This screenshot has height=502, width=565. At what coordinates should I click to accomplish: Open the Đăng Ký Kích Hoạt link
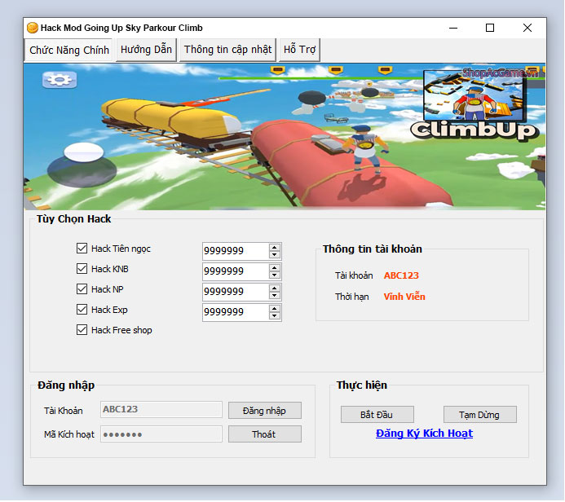coord(424,434)
